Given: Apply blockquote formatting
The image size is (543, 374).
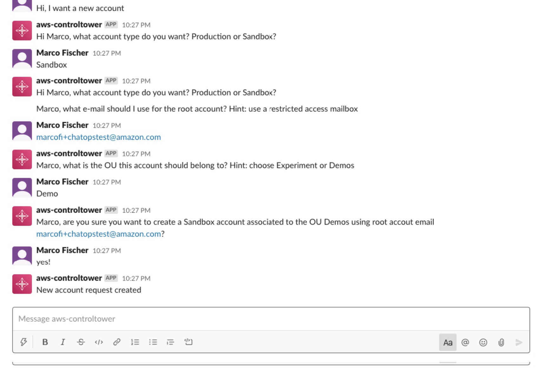Looking at the screenshot, I should 171,342.
